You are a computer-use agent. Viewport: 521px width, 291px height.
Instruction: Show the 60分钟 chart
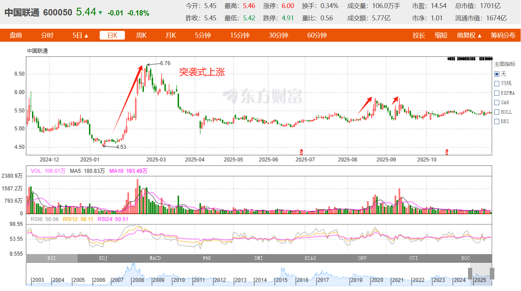pyautogui.click(x=317, y=35)
